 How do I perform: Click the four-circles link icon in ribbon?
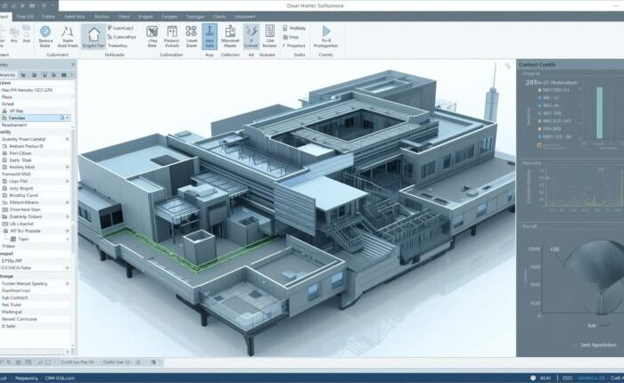pyautogui.click(x=192, y=31)
